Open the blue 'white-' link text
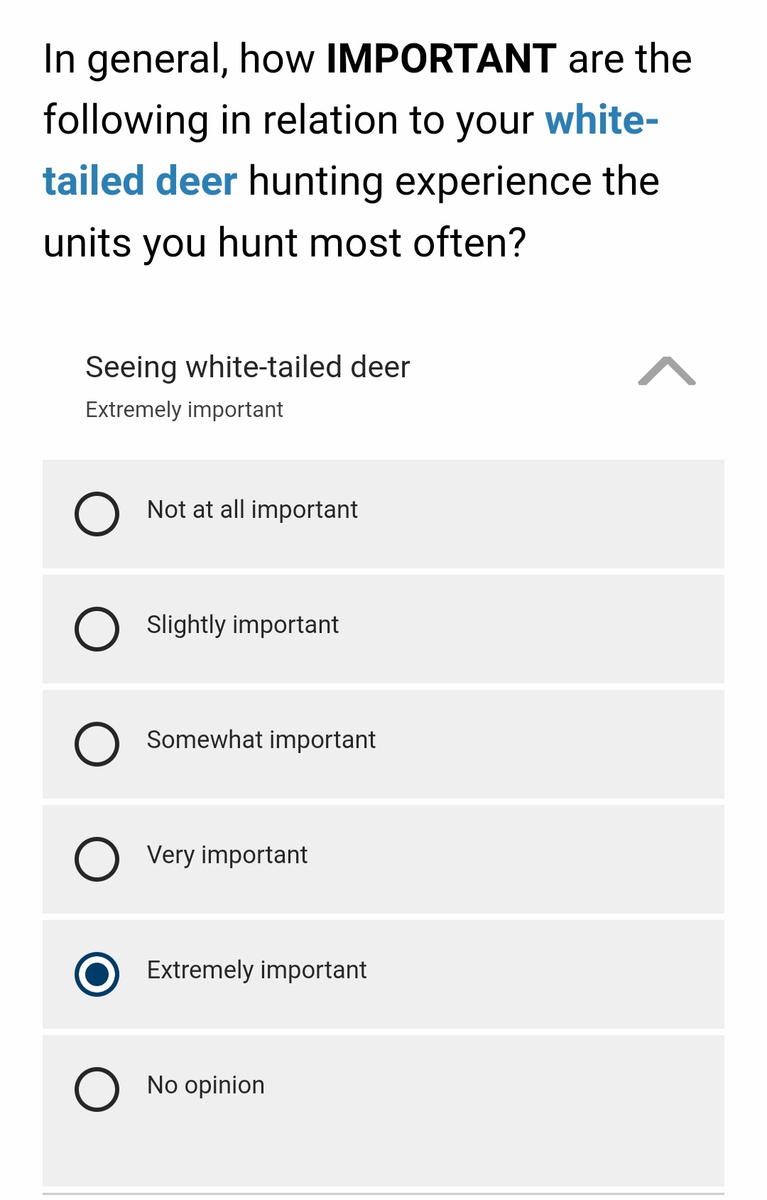Image resolution: width=767 pixels, height=1200 pixels. (x=601, y=120)
